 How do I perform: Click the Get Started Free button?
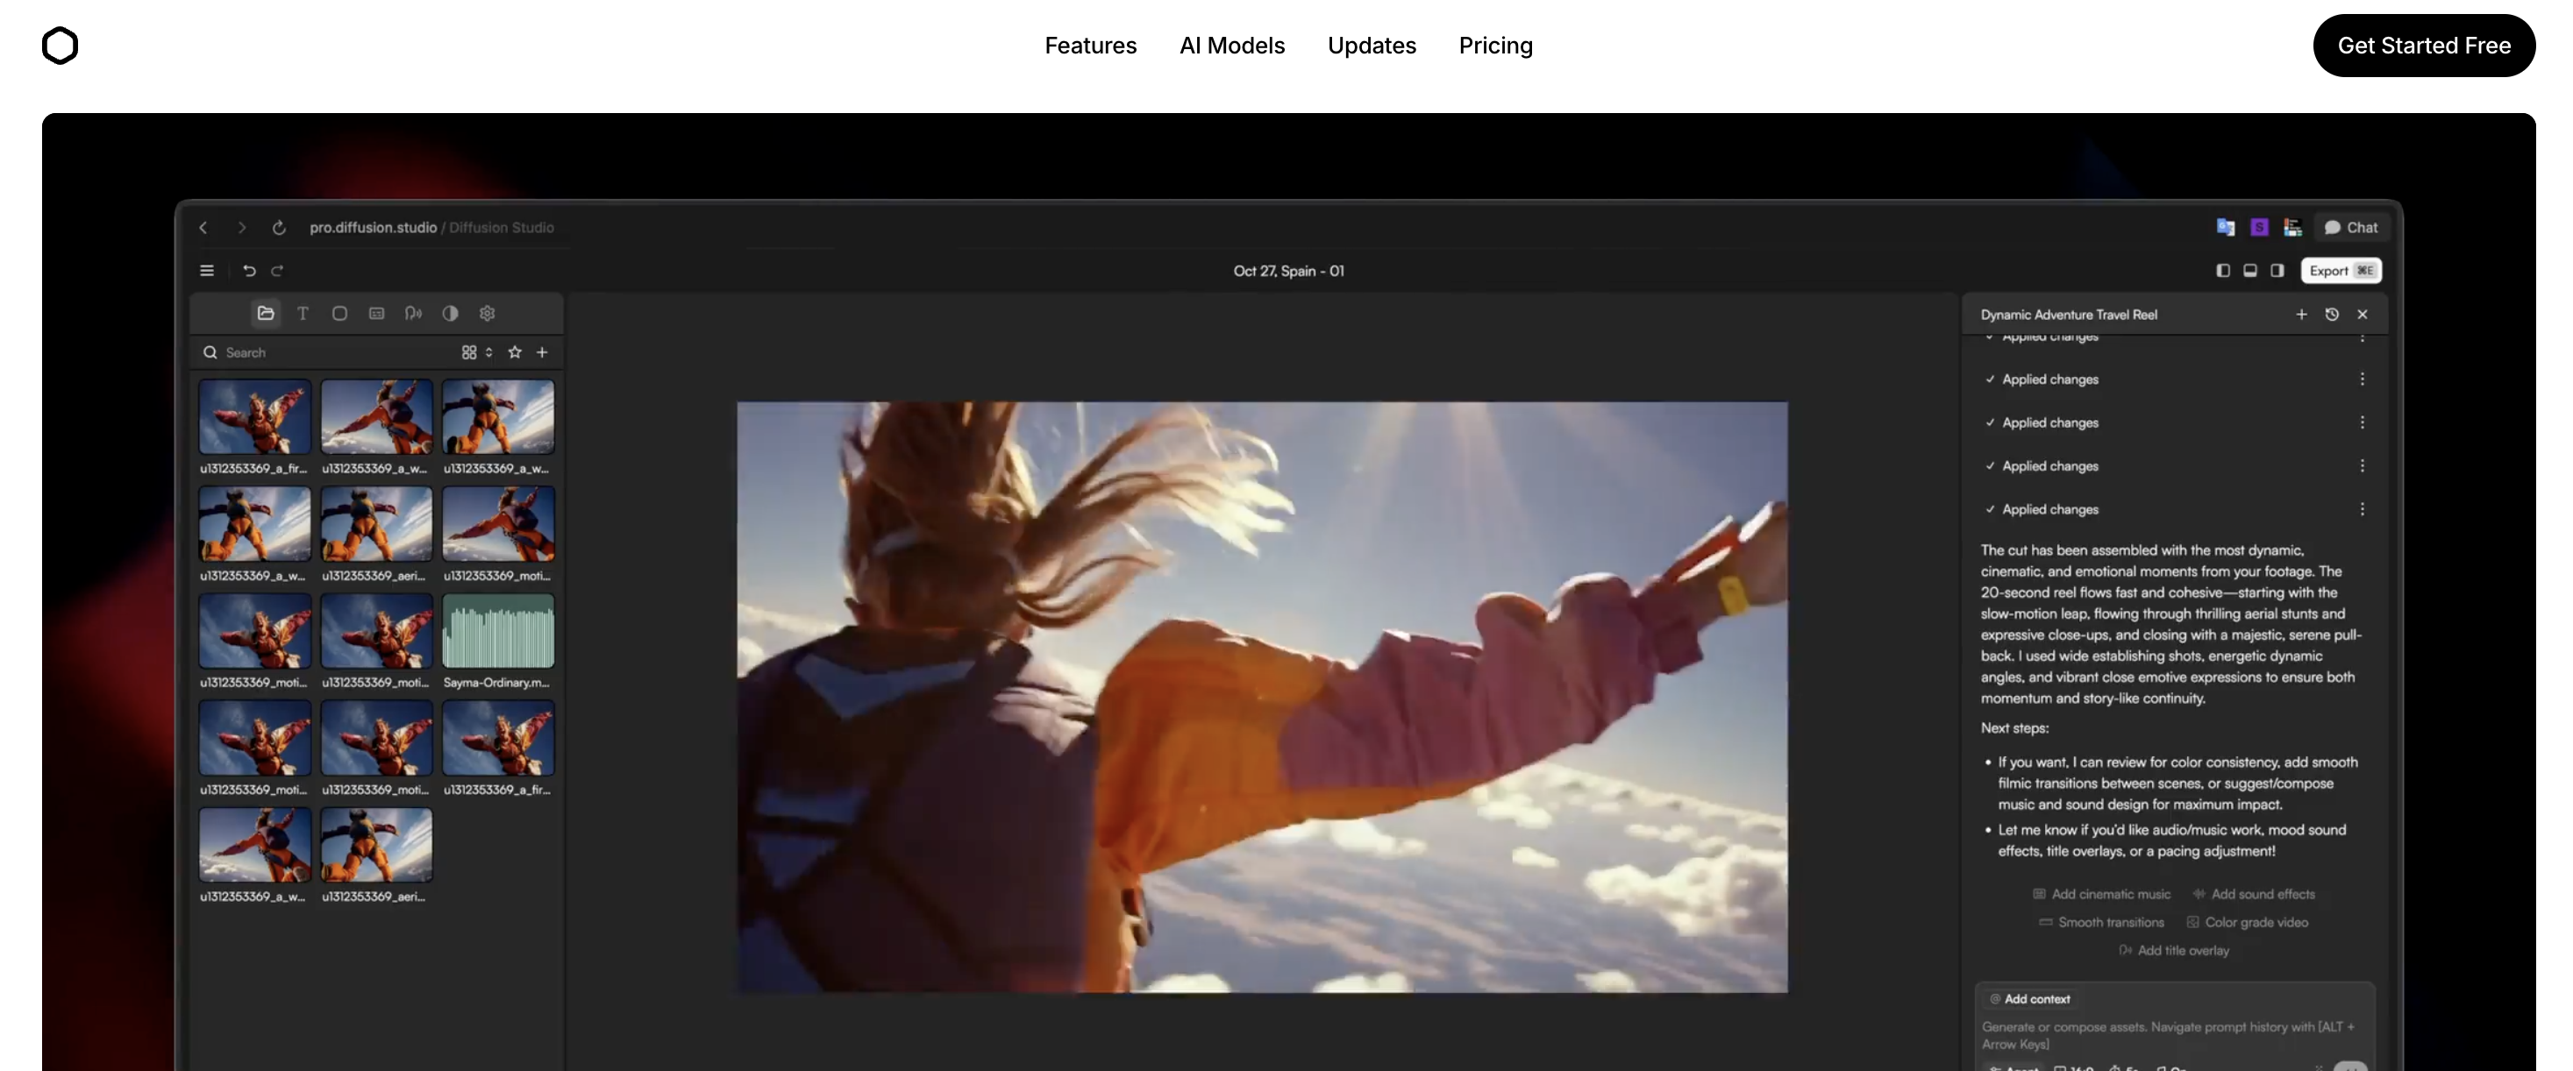tap(2425, 45)
